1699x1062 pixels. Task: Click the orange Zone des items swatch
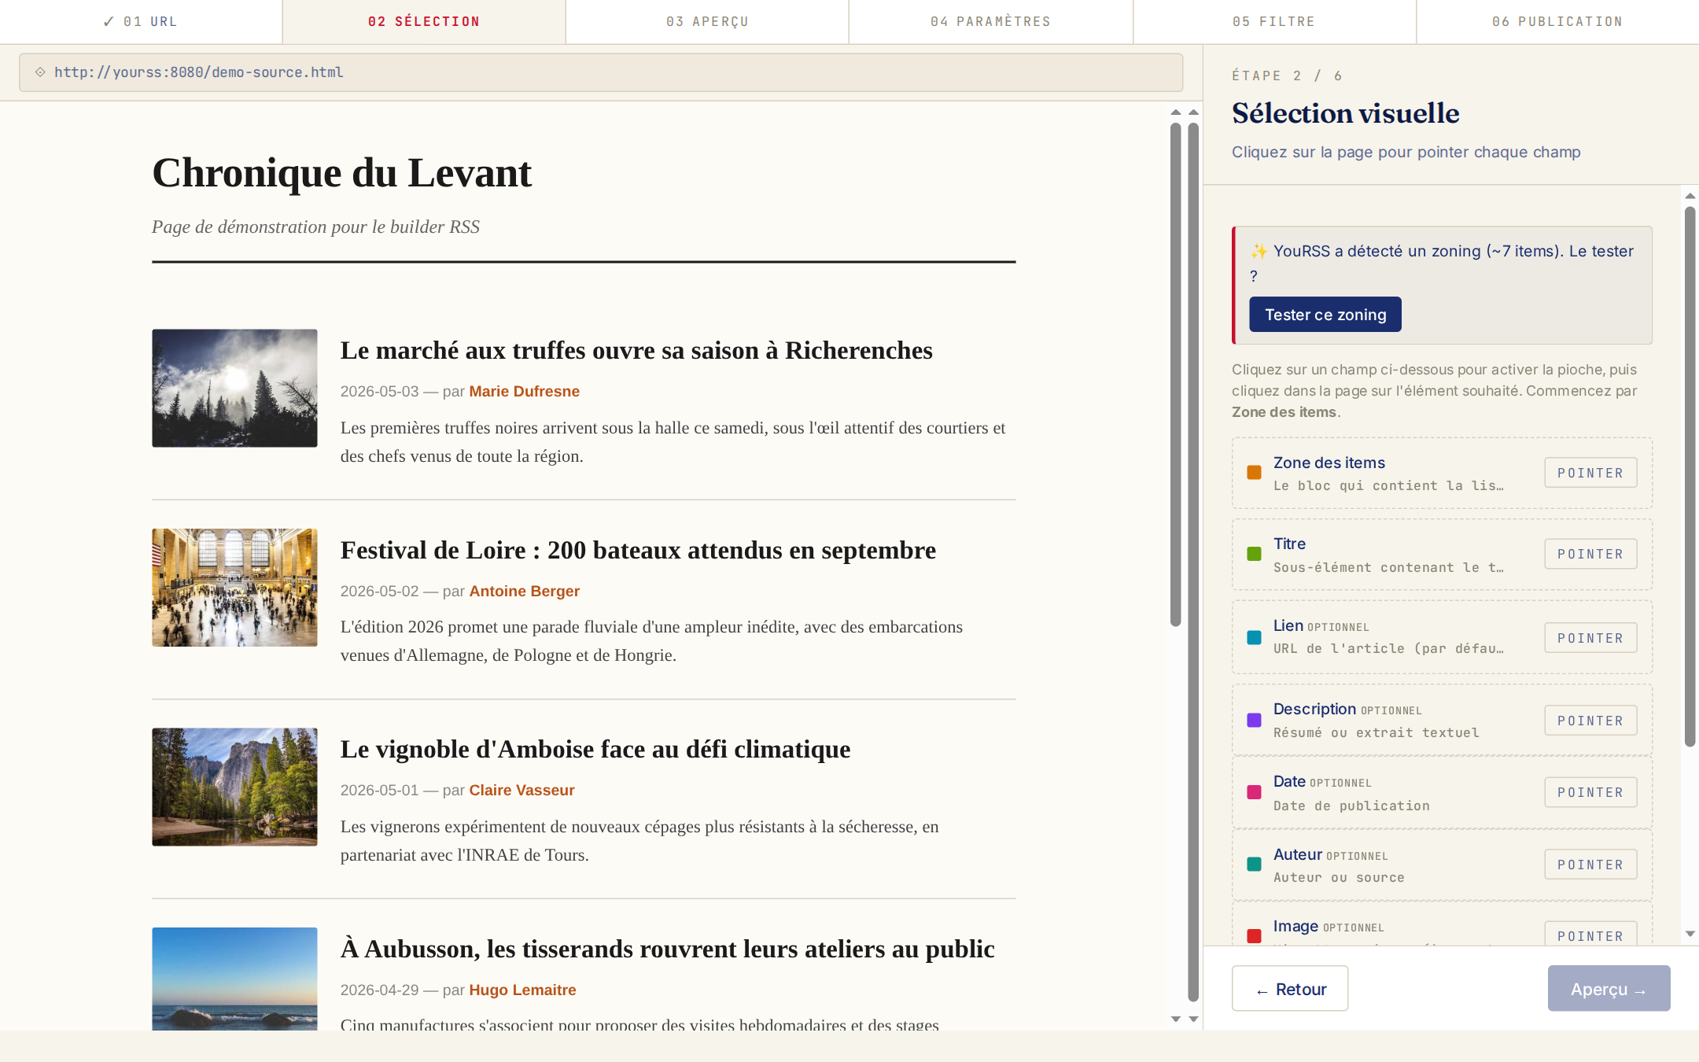[x=1255, y=473]
